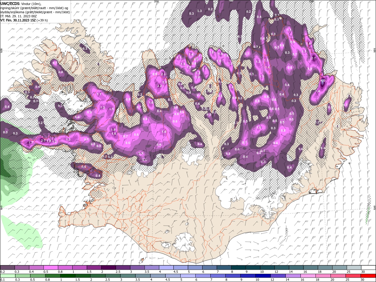Image resolution: width=376 pixels, height=282 pixels.
Task: Select the 'rigning/skúrir' legend description line
Action: pos(35,8)
